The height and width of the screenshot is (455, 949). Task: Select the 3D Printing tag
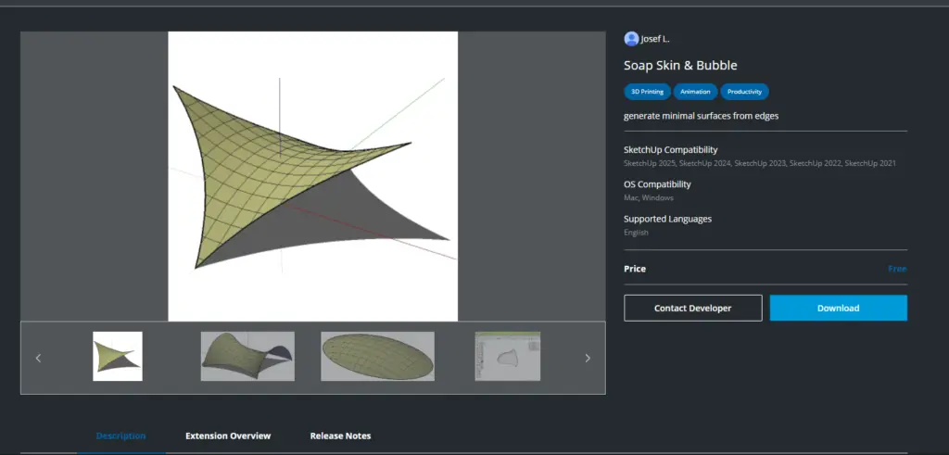coord(647,92)
